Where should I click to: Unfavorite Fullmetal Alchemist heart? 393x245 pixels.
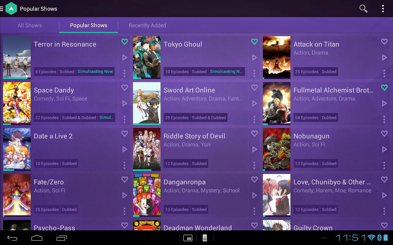click(384, 88)
